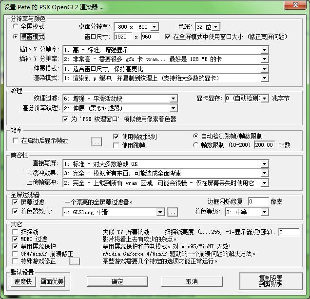Click the ... button beside 特殊游戏修正

[75, 261]
